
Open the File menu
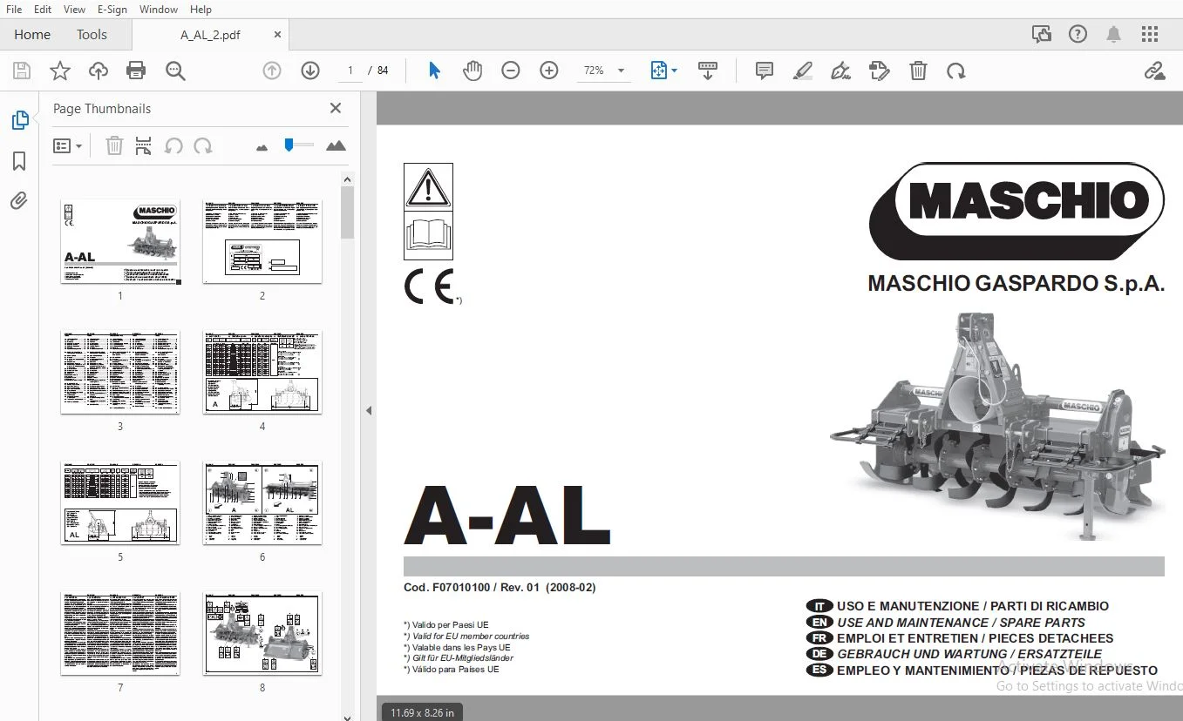point(14,10)
